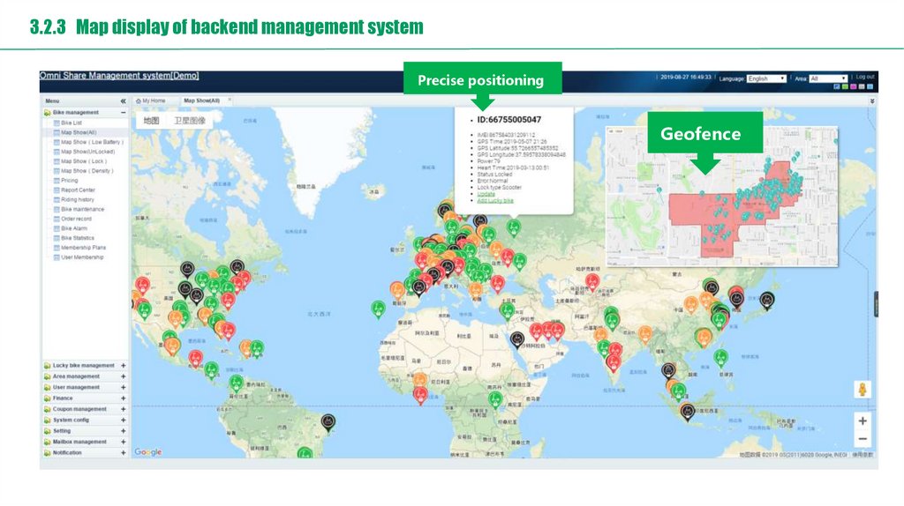Click the 使用条款 terms link on map
Screen dimensions: 904x506
click(x=863, y=455)
